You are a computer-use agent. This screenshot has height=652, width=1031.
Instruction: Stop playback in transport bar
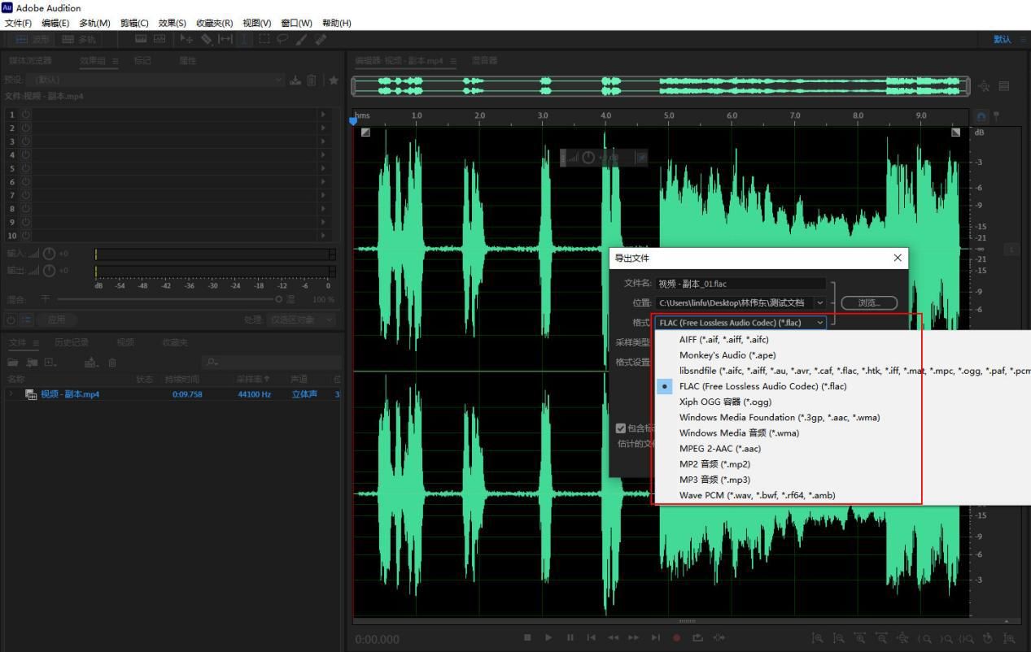(x=528, y=637)
